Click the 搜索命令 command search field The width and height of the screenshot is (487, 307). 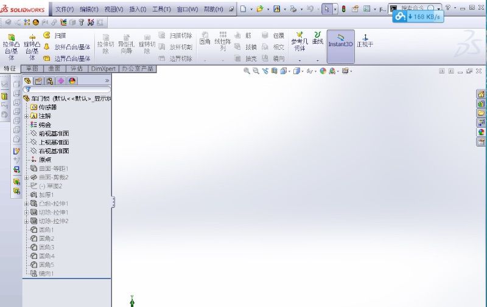click(416, 7)
